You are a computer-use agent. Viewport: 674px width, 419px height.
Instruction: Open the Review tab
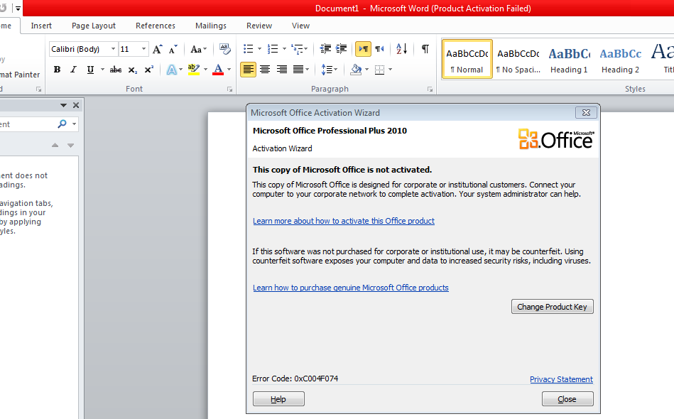(x=259, y=26)
